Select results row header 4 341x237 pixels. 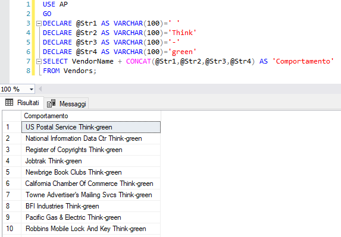(x=12, y=161)
